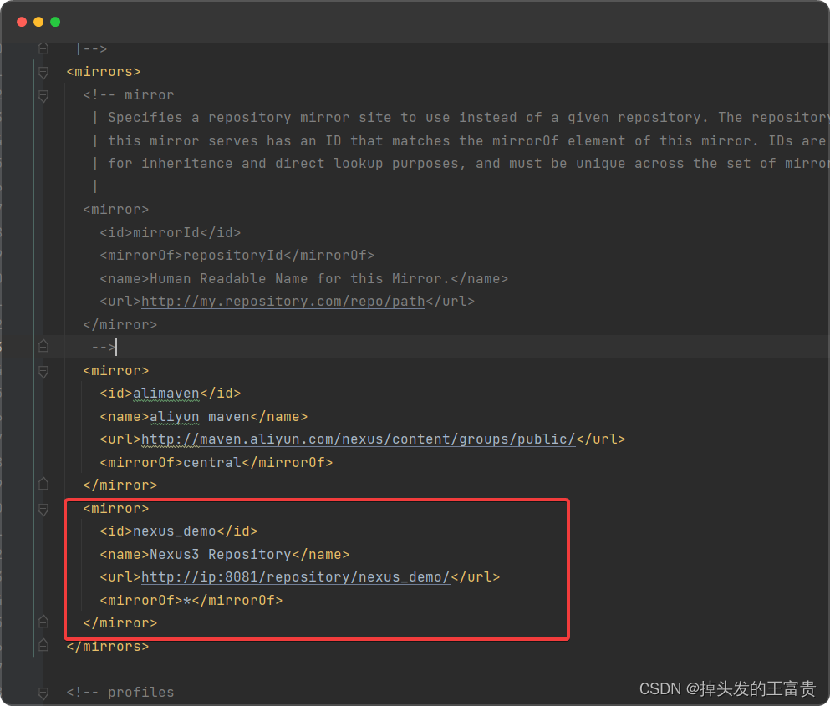The image size is (830, 706).
Task: Collapse the nexus_demo <mirror> fold marker
Action: (x=43, y=509)
